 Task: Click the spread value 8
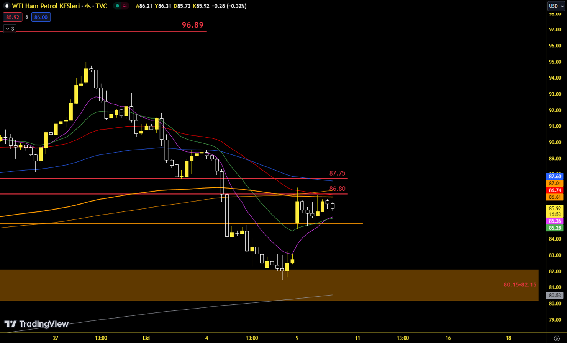point(27,17)
